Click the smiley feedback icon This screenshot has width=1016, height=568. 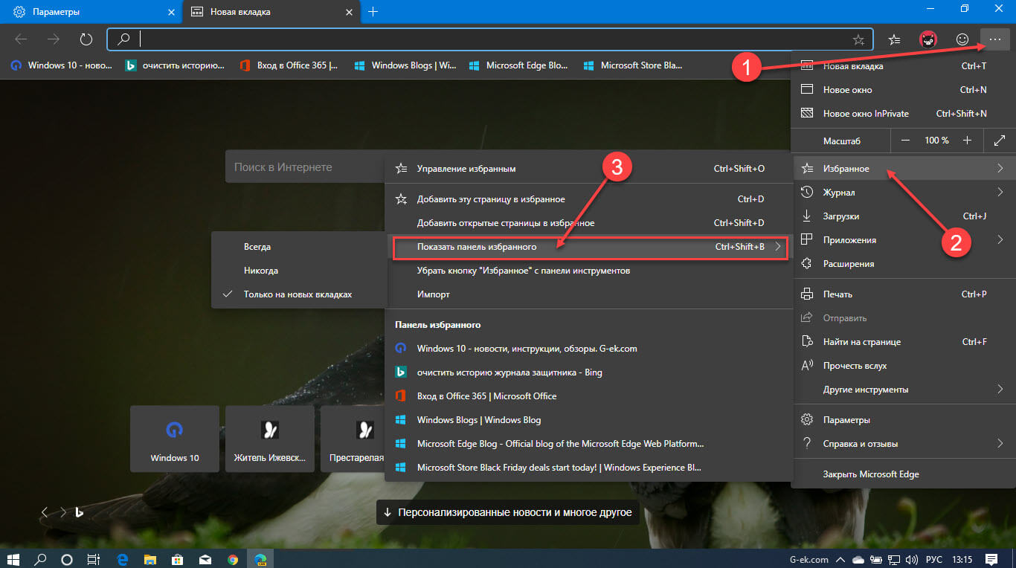pos(962,39)
